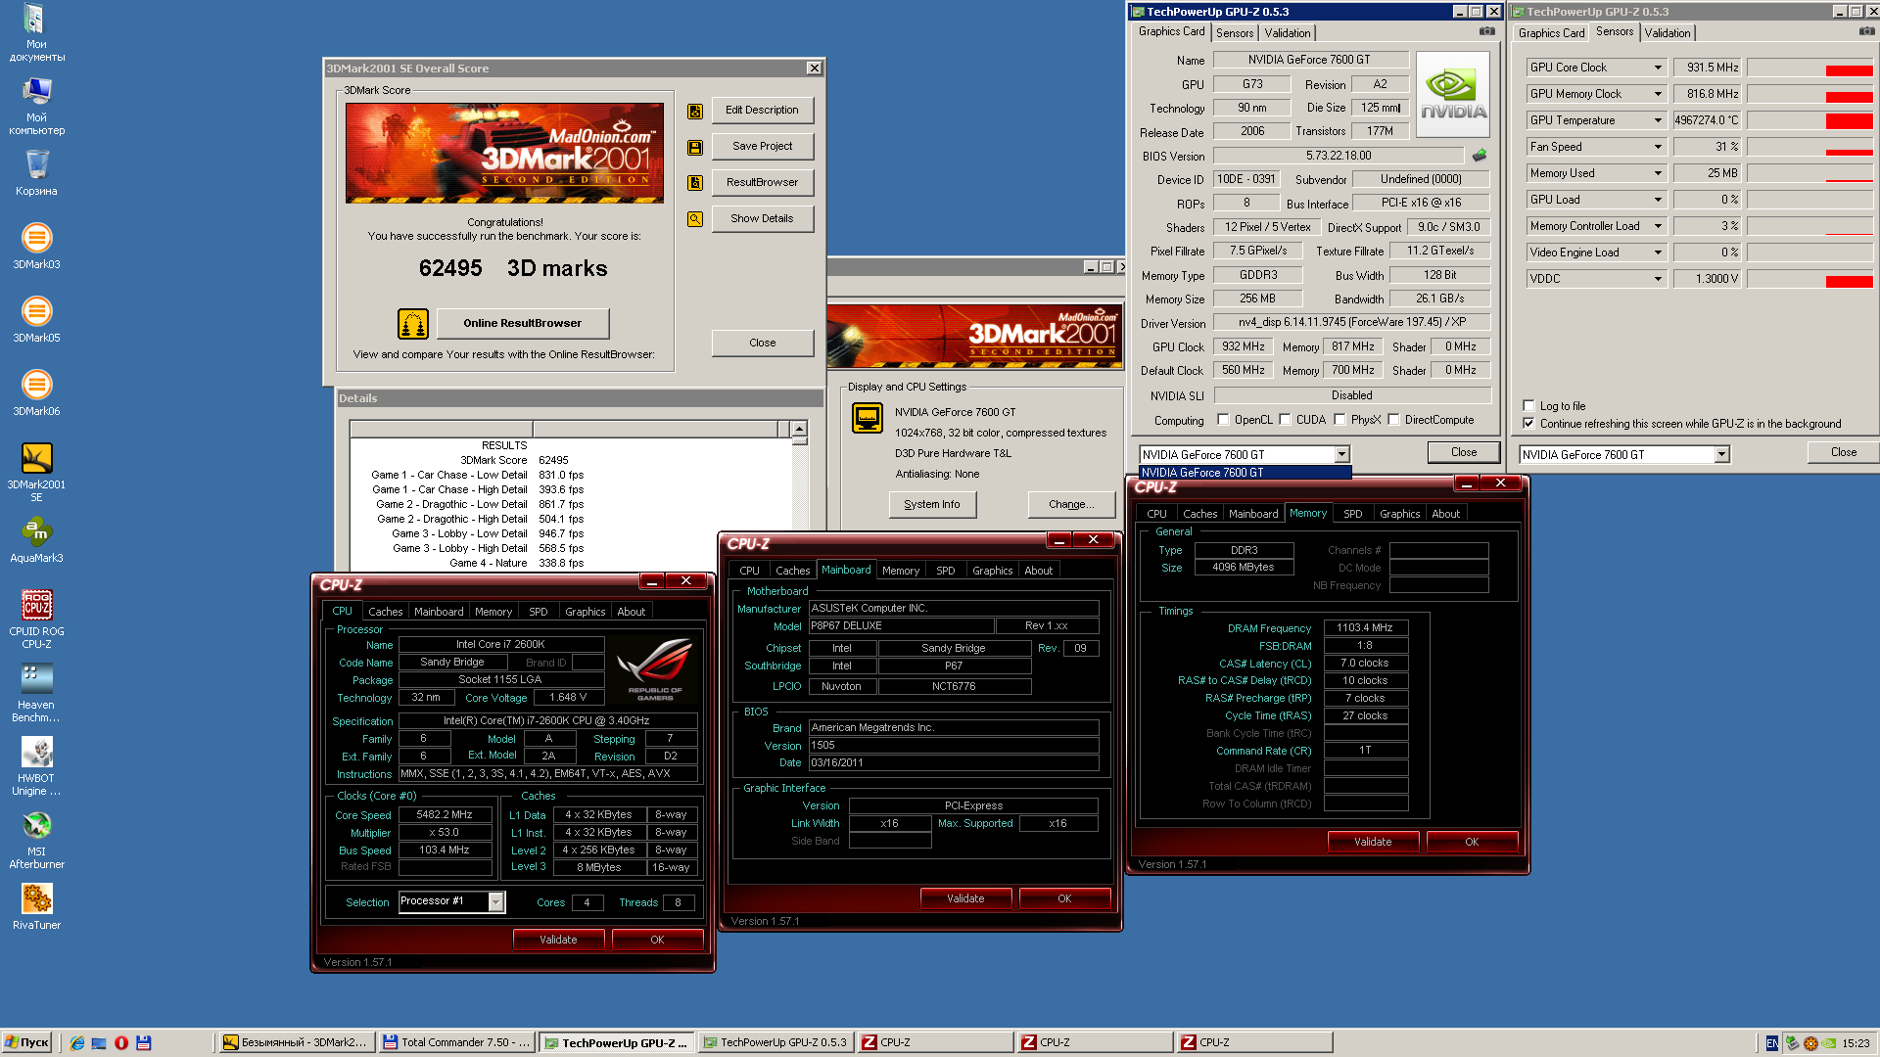This screenshot has height=1057, width=1880.
Task: Click the Show Details button
Action: pyautogui.click(x=762, y=219)
